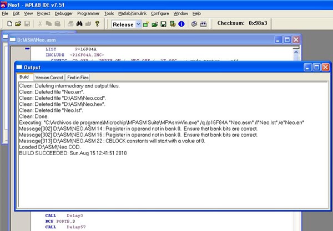Open the Debugger menu

pyautogui.click(x=63, y=13)
